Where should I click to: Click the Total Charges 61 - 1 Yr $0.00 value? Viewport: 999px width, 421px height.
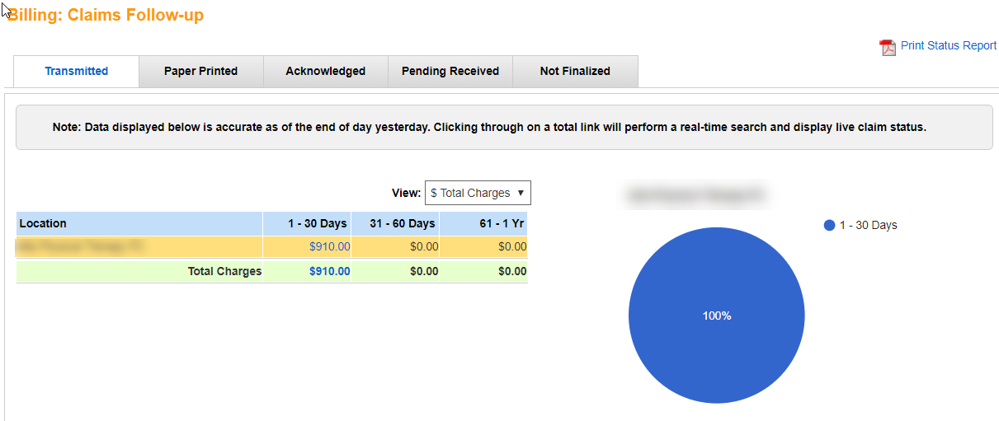click(512, 272)
